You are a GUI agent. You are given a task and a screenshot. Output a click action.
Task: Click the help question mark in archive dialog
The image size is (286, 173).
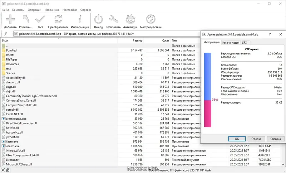click(270, 34)
